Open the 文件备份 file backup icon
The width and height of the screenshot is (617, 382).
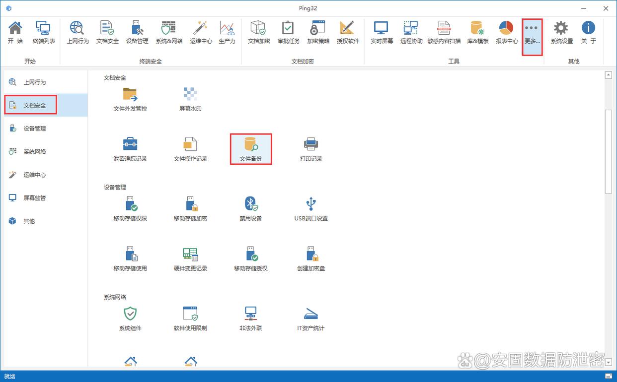click(x=250, y=148)
